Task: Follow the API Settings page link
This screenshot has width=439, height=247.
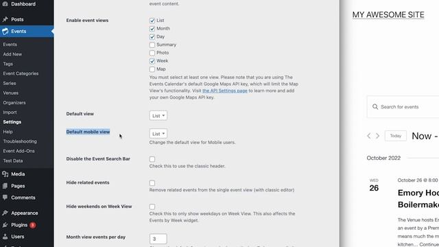Action: tap(225, 91)
